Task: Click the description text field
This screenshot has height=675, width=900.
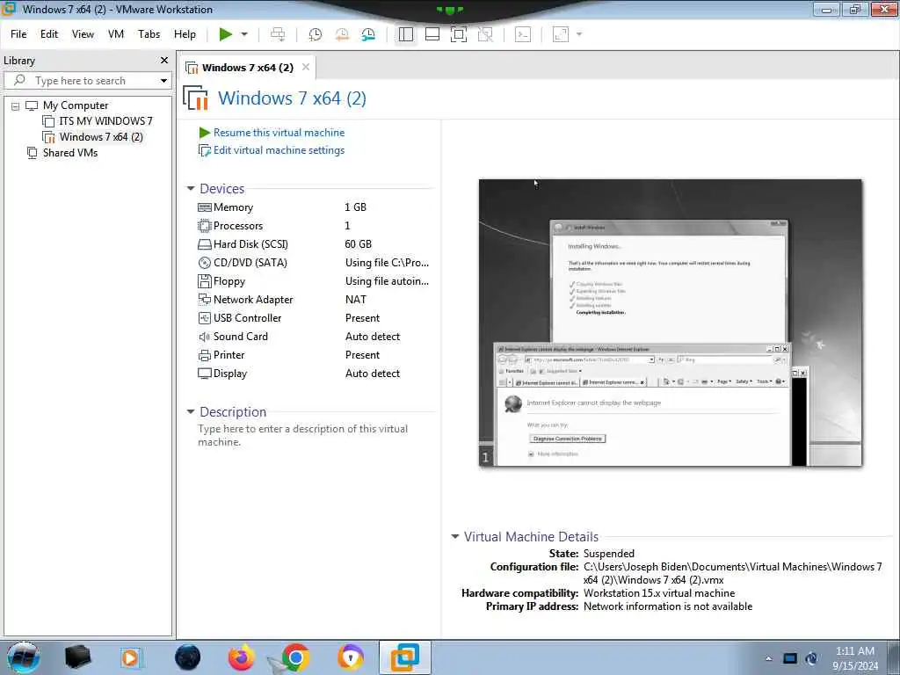Action: click(x=303, y=435)
